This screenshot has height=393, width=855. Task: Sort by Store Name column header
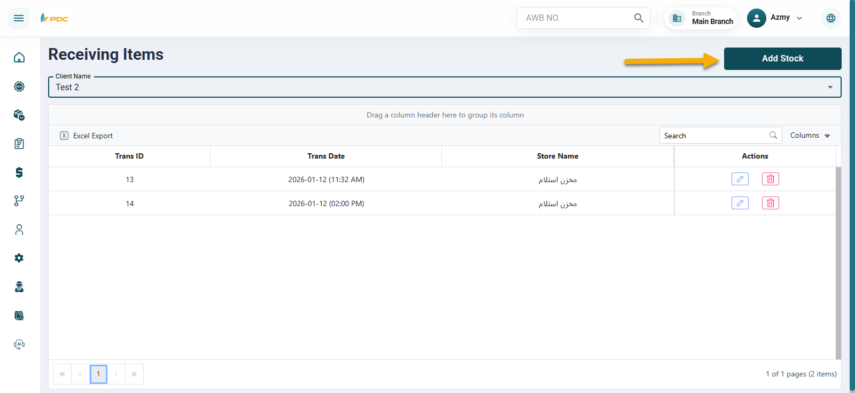tap(557, 156)
